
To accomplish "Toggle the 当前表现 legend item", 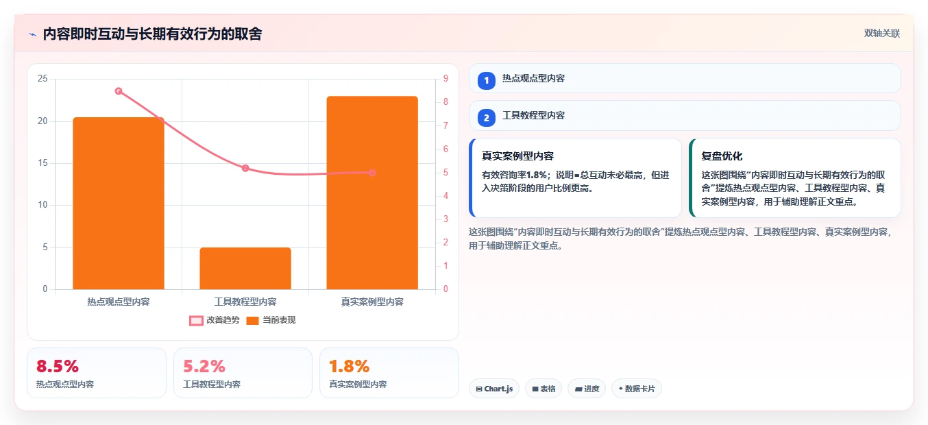I will 271,320.
